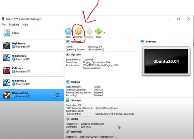Open the Network section header

76,132
